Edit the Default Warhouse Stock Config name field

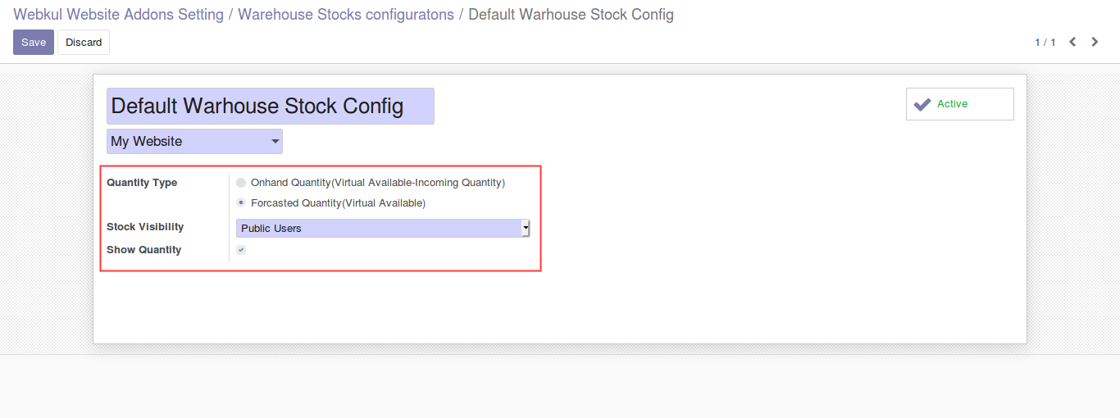tap(270, 107)
